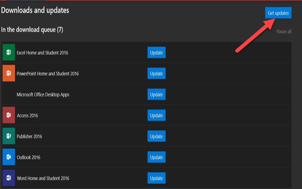Update Excel Home and Student 2016
The image size is (302, 189).
pyautogui.click(x=156, y=52)
